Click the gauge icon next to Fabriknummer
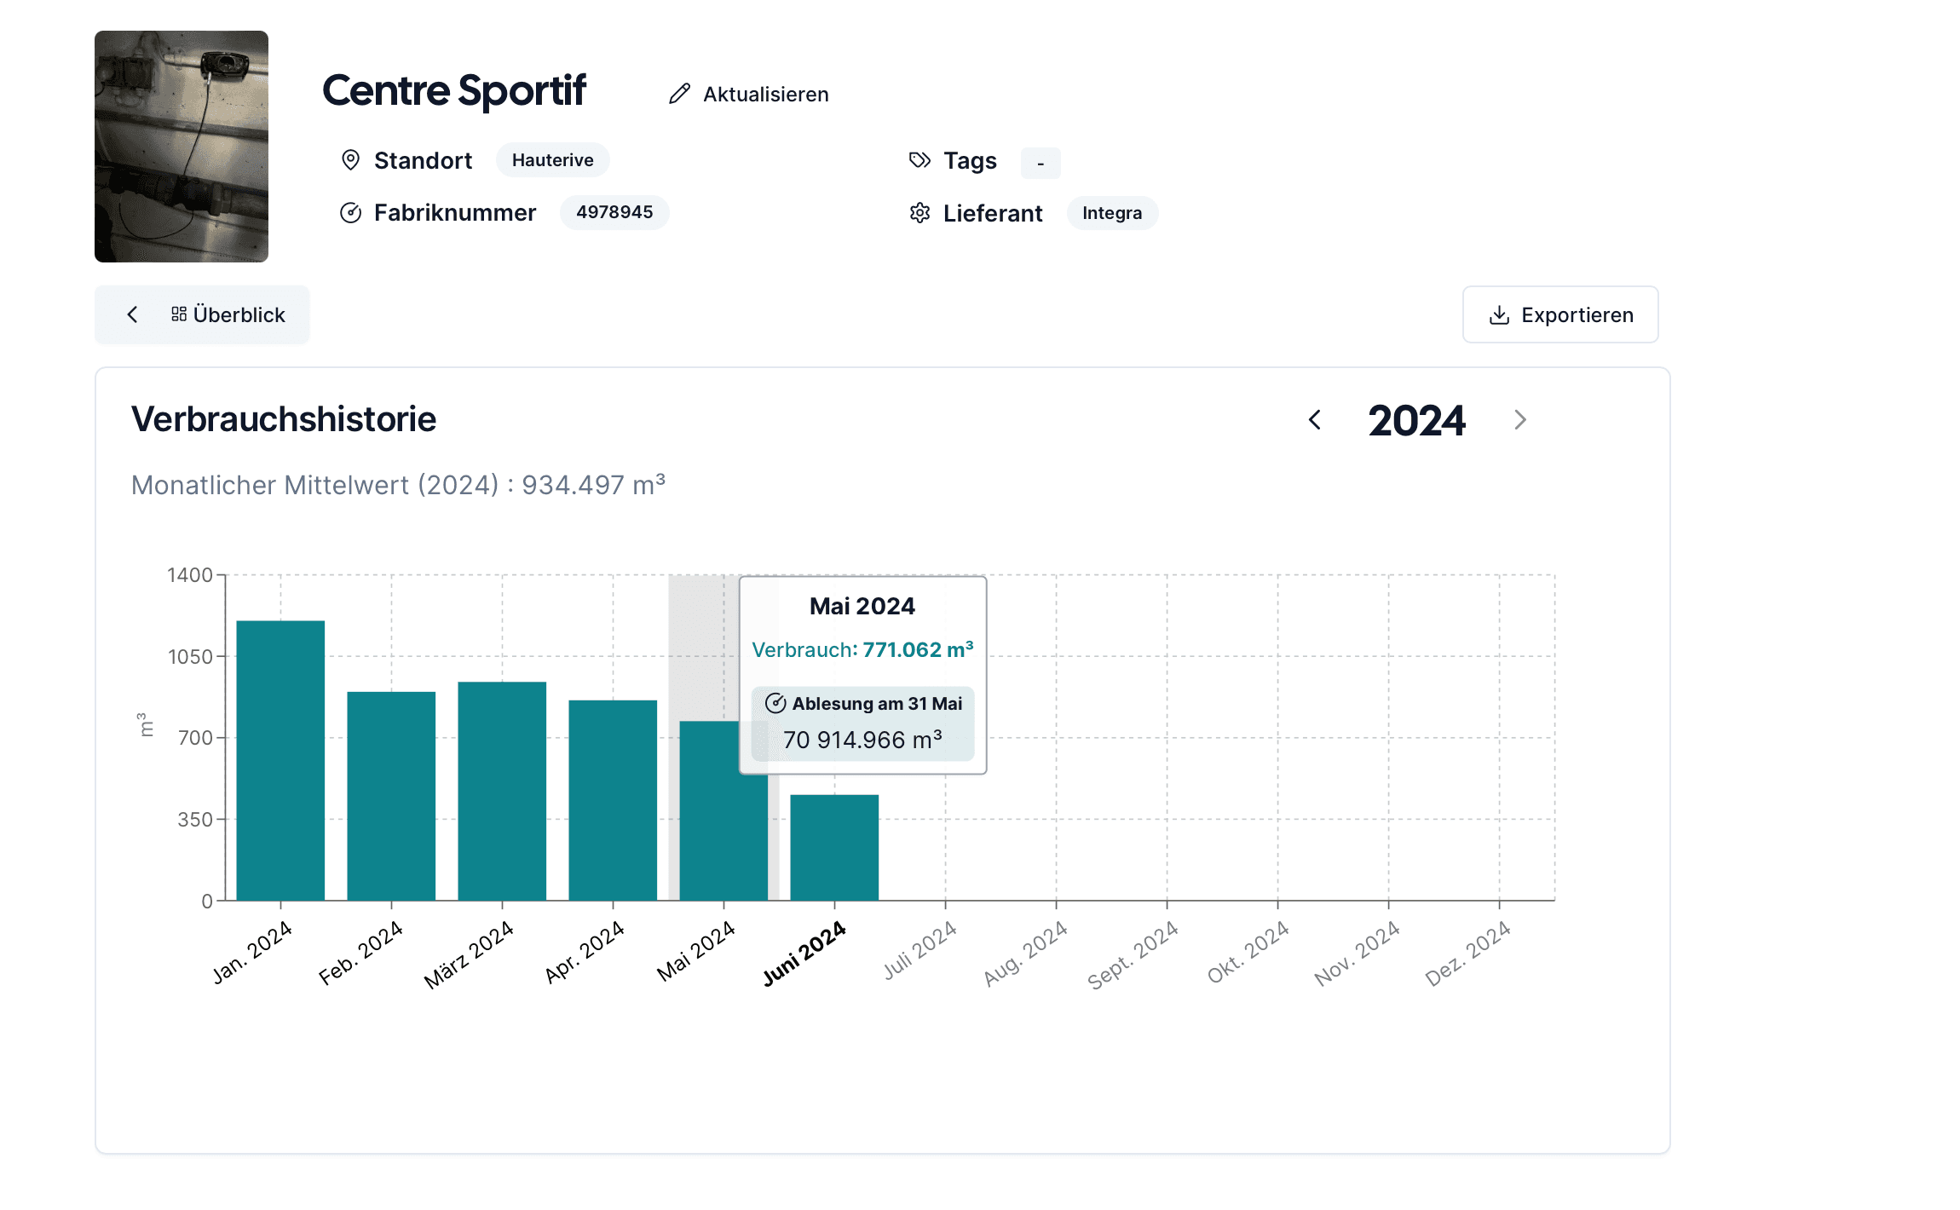 350,213
